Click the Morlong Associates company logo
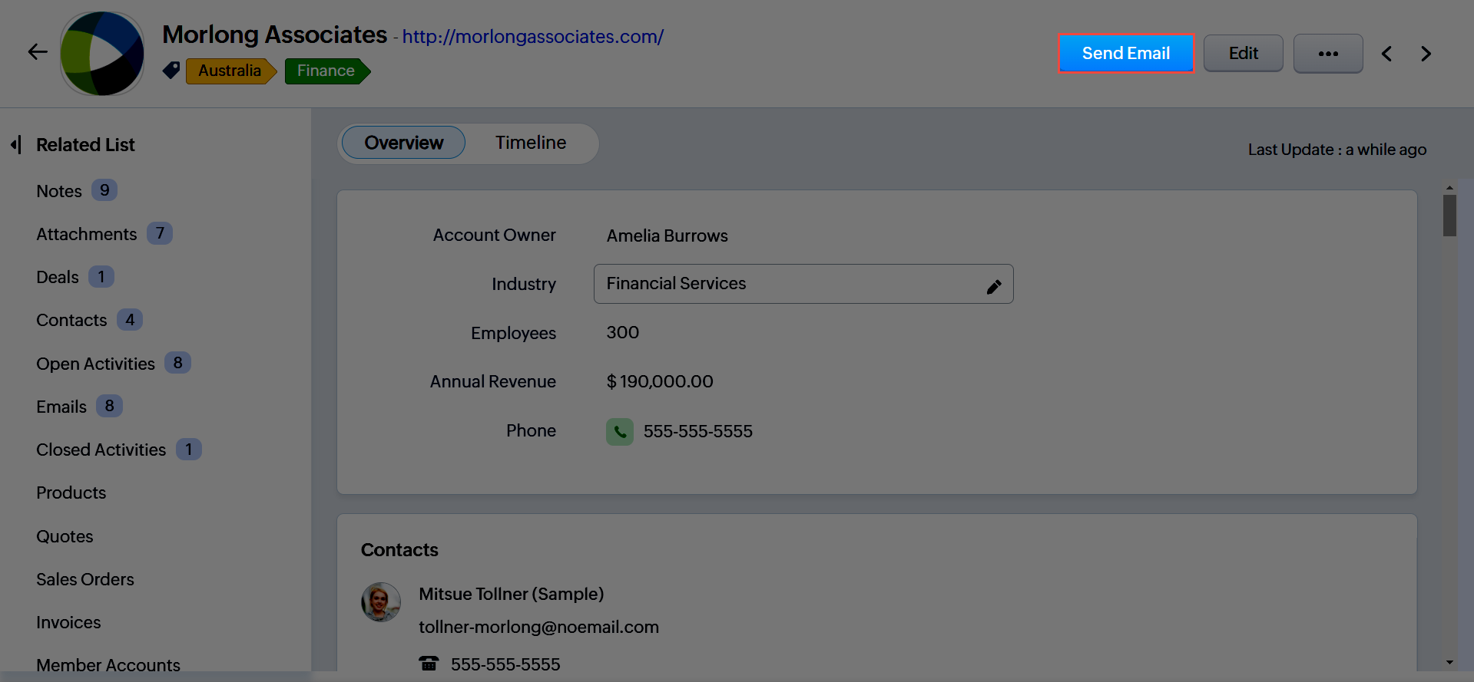 [x=102, y=54]
